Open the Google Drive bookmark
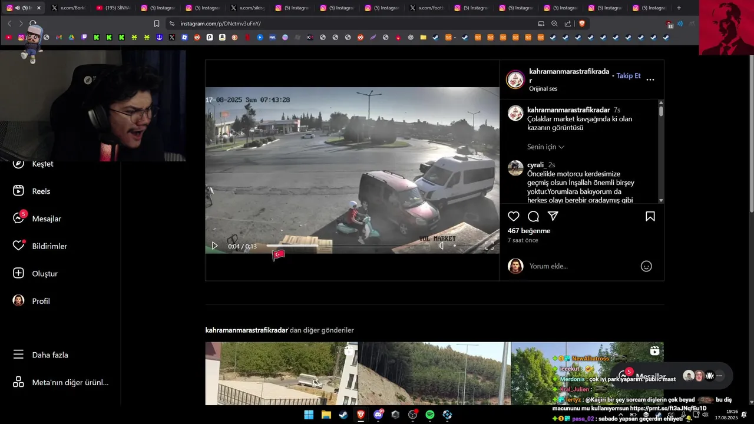 coord(71,37)
